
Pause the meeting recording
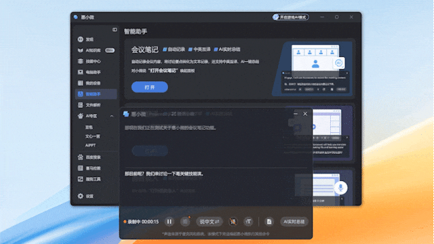(x=169, y=222)
